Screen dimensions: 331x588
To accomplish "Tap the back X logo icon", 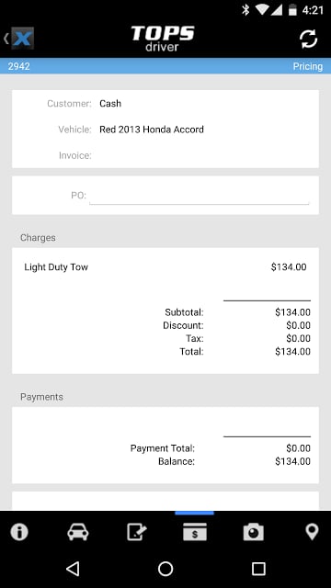I will point(19,39).
